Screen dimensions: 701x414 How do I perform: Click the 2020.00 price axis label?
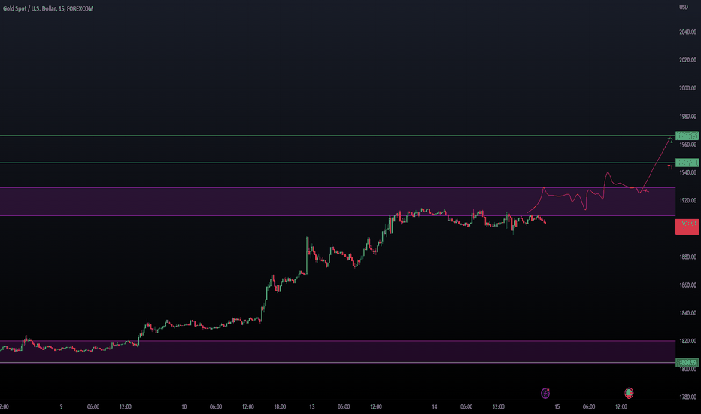pyautogui.click(x=687, y=59)
